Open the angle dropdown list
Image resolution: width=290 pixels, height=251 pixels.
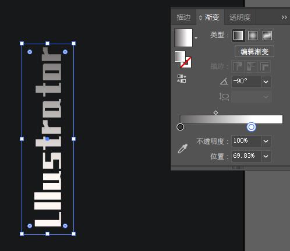[266, 82]
